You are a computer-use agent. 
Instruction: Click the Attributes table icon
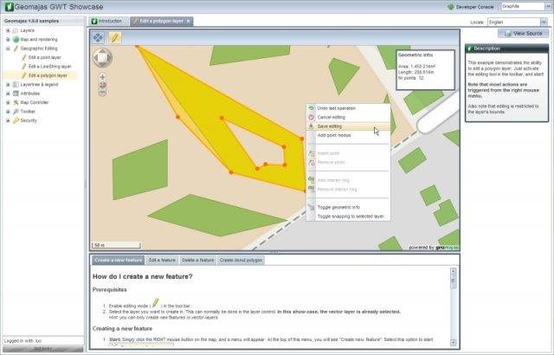click(16, 94)
